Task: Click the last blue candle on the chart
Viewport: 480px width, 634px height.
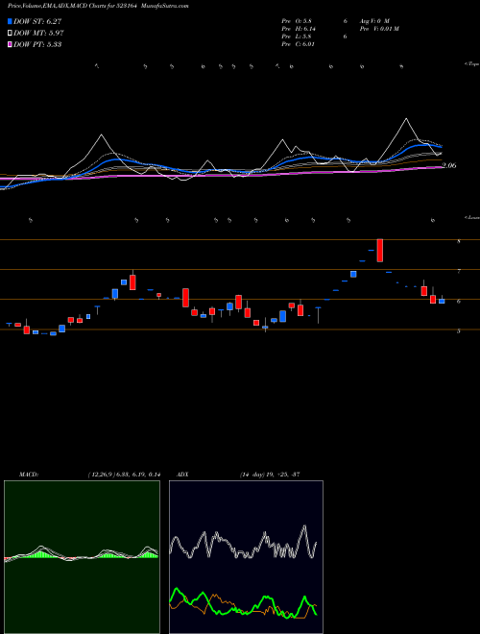Action: click(x=442, y=301)
